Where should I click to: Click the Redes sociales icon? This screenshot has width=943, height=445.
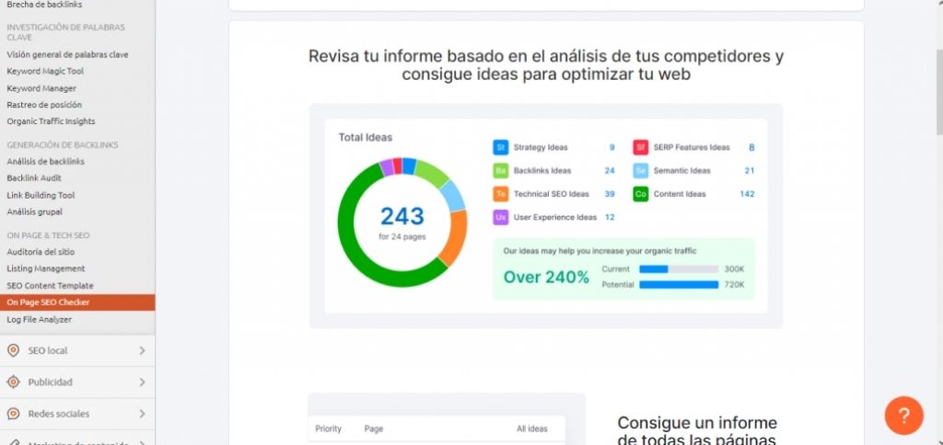[x=13, y=414]
